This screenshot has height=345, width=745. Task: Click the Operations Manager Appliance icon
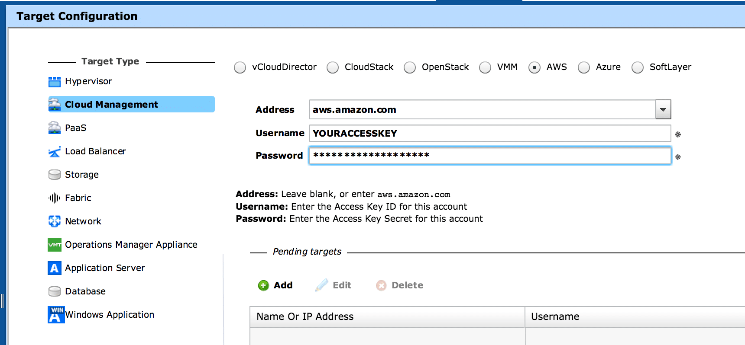click(x=54, y=245)
